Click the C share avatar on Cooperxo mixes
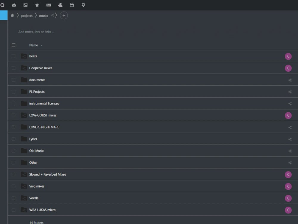The height and width of the screenshot is (224, 298). click(288, 68)
